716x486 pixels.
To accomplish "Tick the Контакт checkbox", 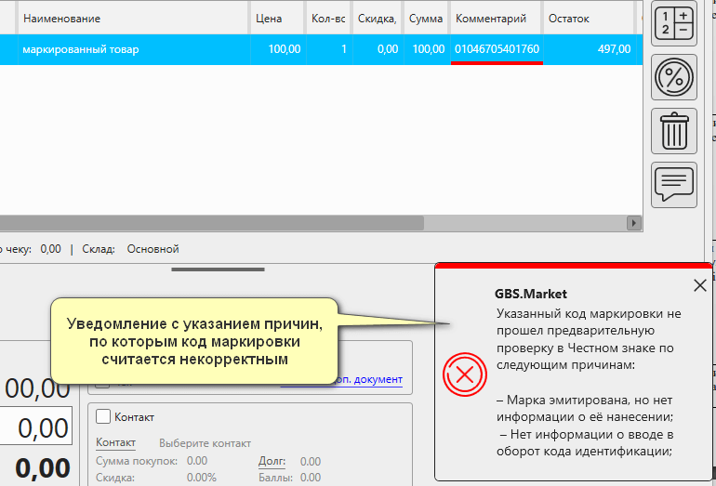I will point(103,417).
